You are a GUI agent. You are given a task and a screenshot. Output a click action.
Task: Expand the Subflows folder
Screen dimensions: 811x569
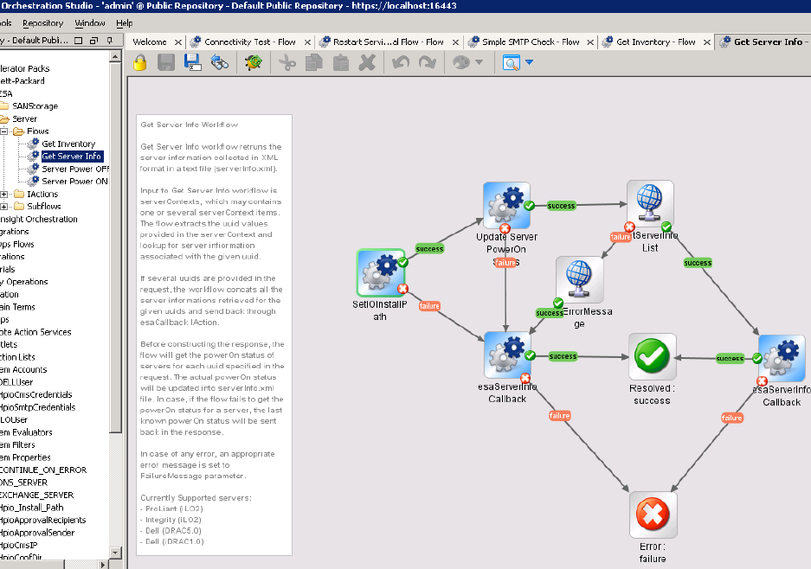[4, 207]
